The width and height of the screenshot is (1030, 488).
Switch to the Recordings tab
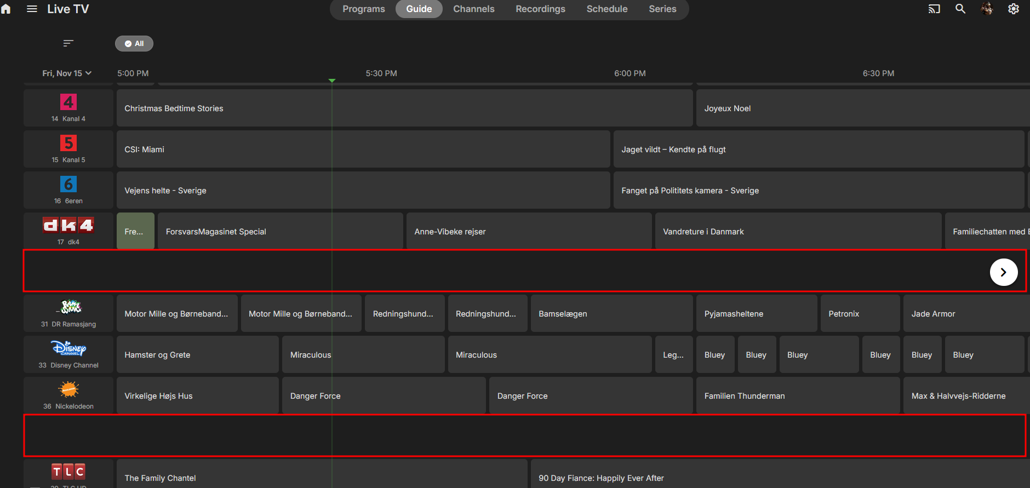(540, 9)
